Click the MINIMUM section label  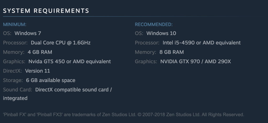pos(15,25)
